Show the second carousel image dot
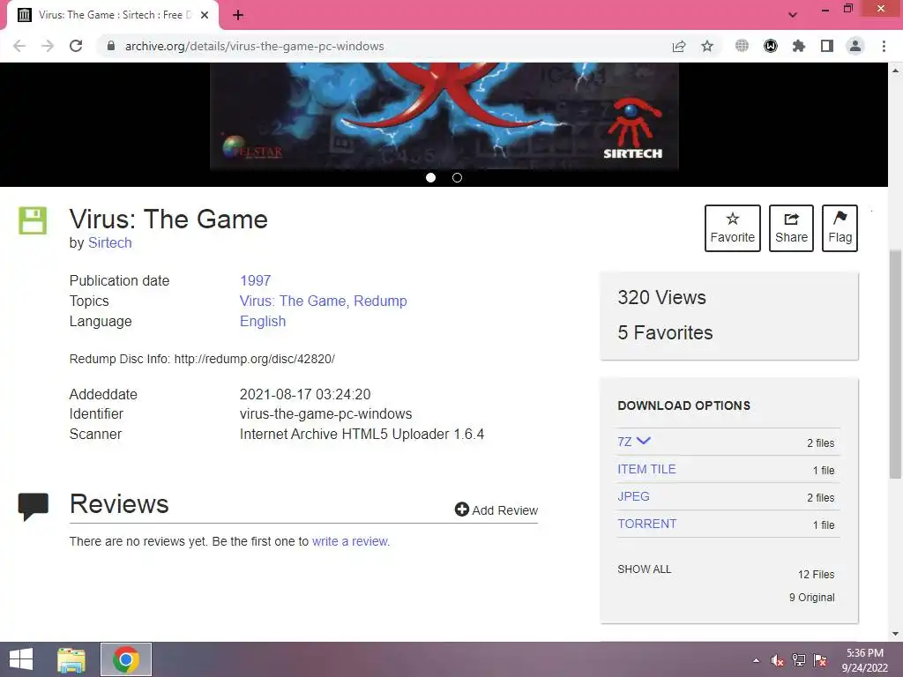 pyautogui.click(x=458, y=178)
